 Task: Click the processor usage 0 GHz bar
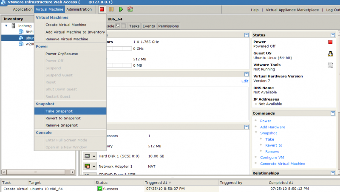tap(119, 48)
